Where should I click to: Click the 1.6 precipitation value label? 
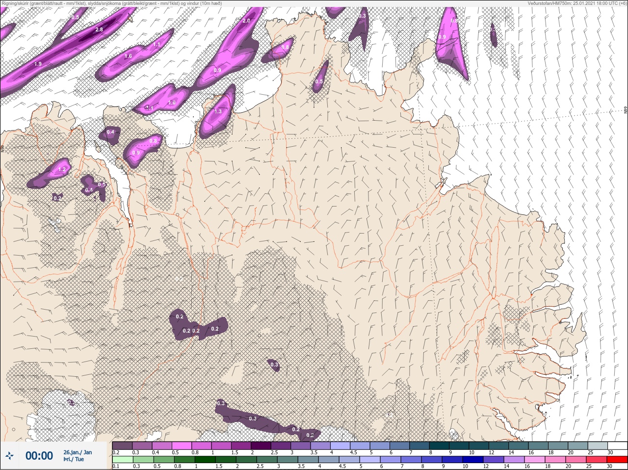pyautogui.click(x=128, y=56)
